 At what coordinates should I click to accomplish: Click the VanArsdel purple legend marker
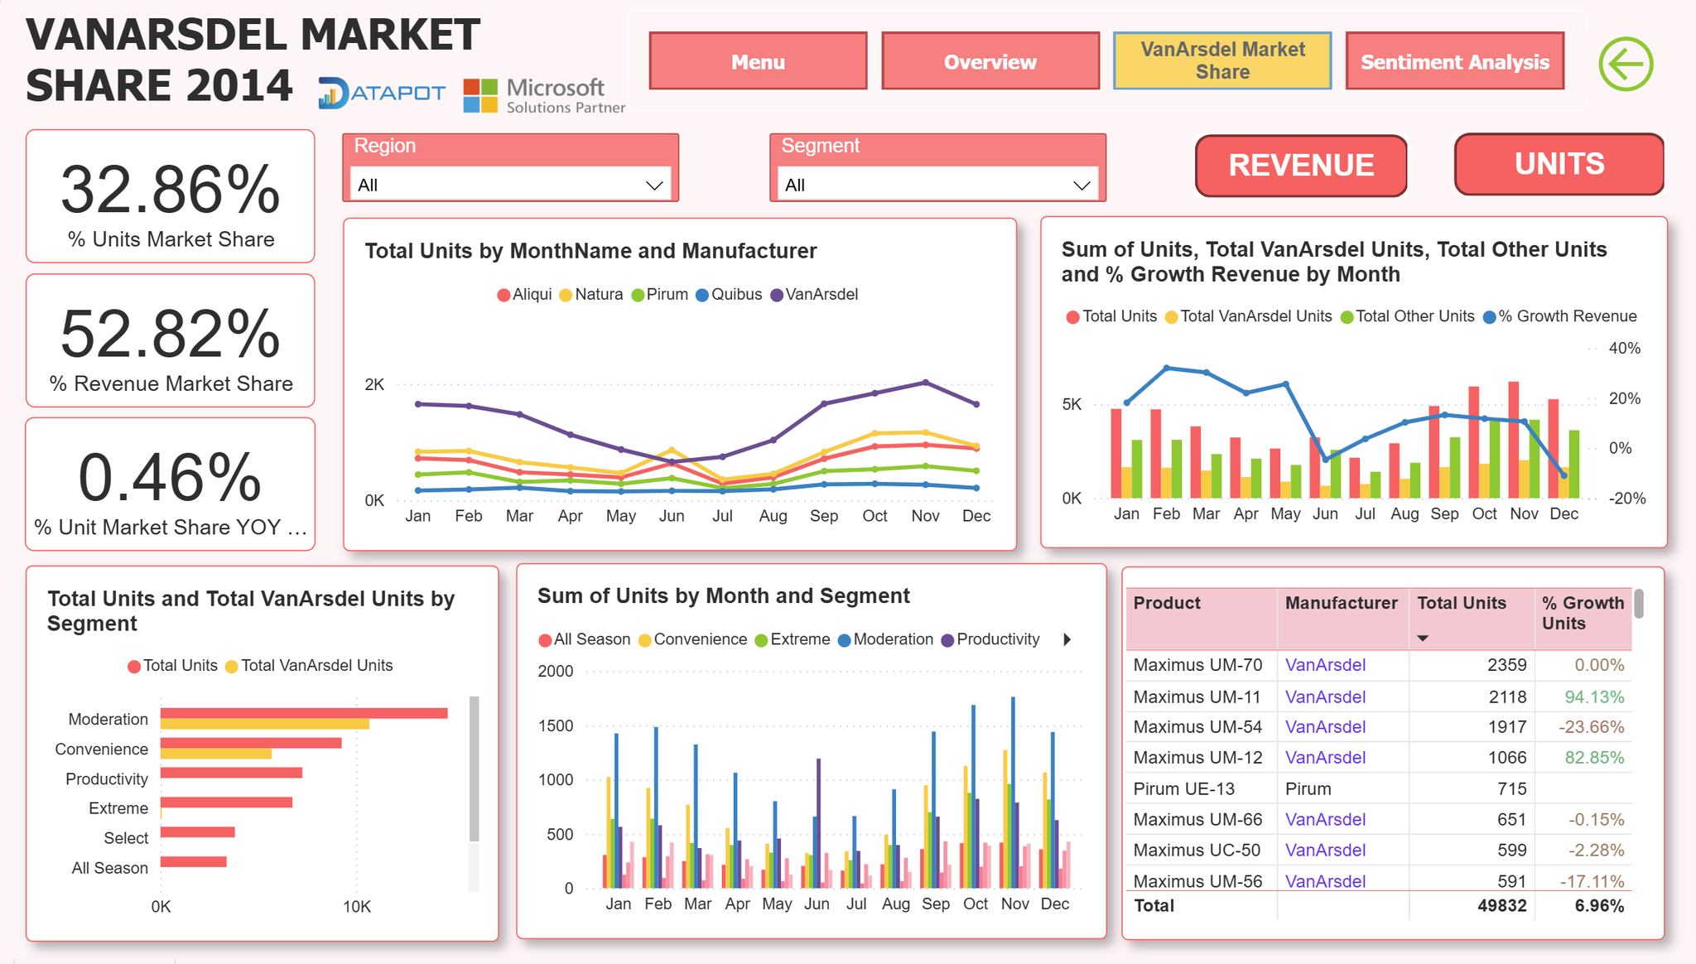[777, 295]
